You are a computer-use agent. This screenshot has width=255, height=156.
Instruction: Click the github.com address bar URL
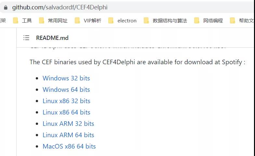[60, 7]
